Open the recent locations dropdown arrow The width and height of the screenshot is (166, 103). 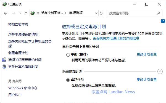click(20, 13)
